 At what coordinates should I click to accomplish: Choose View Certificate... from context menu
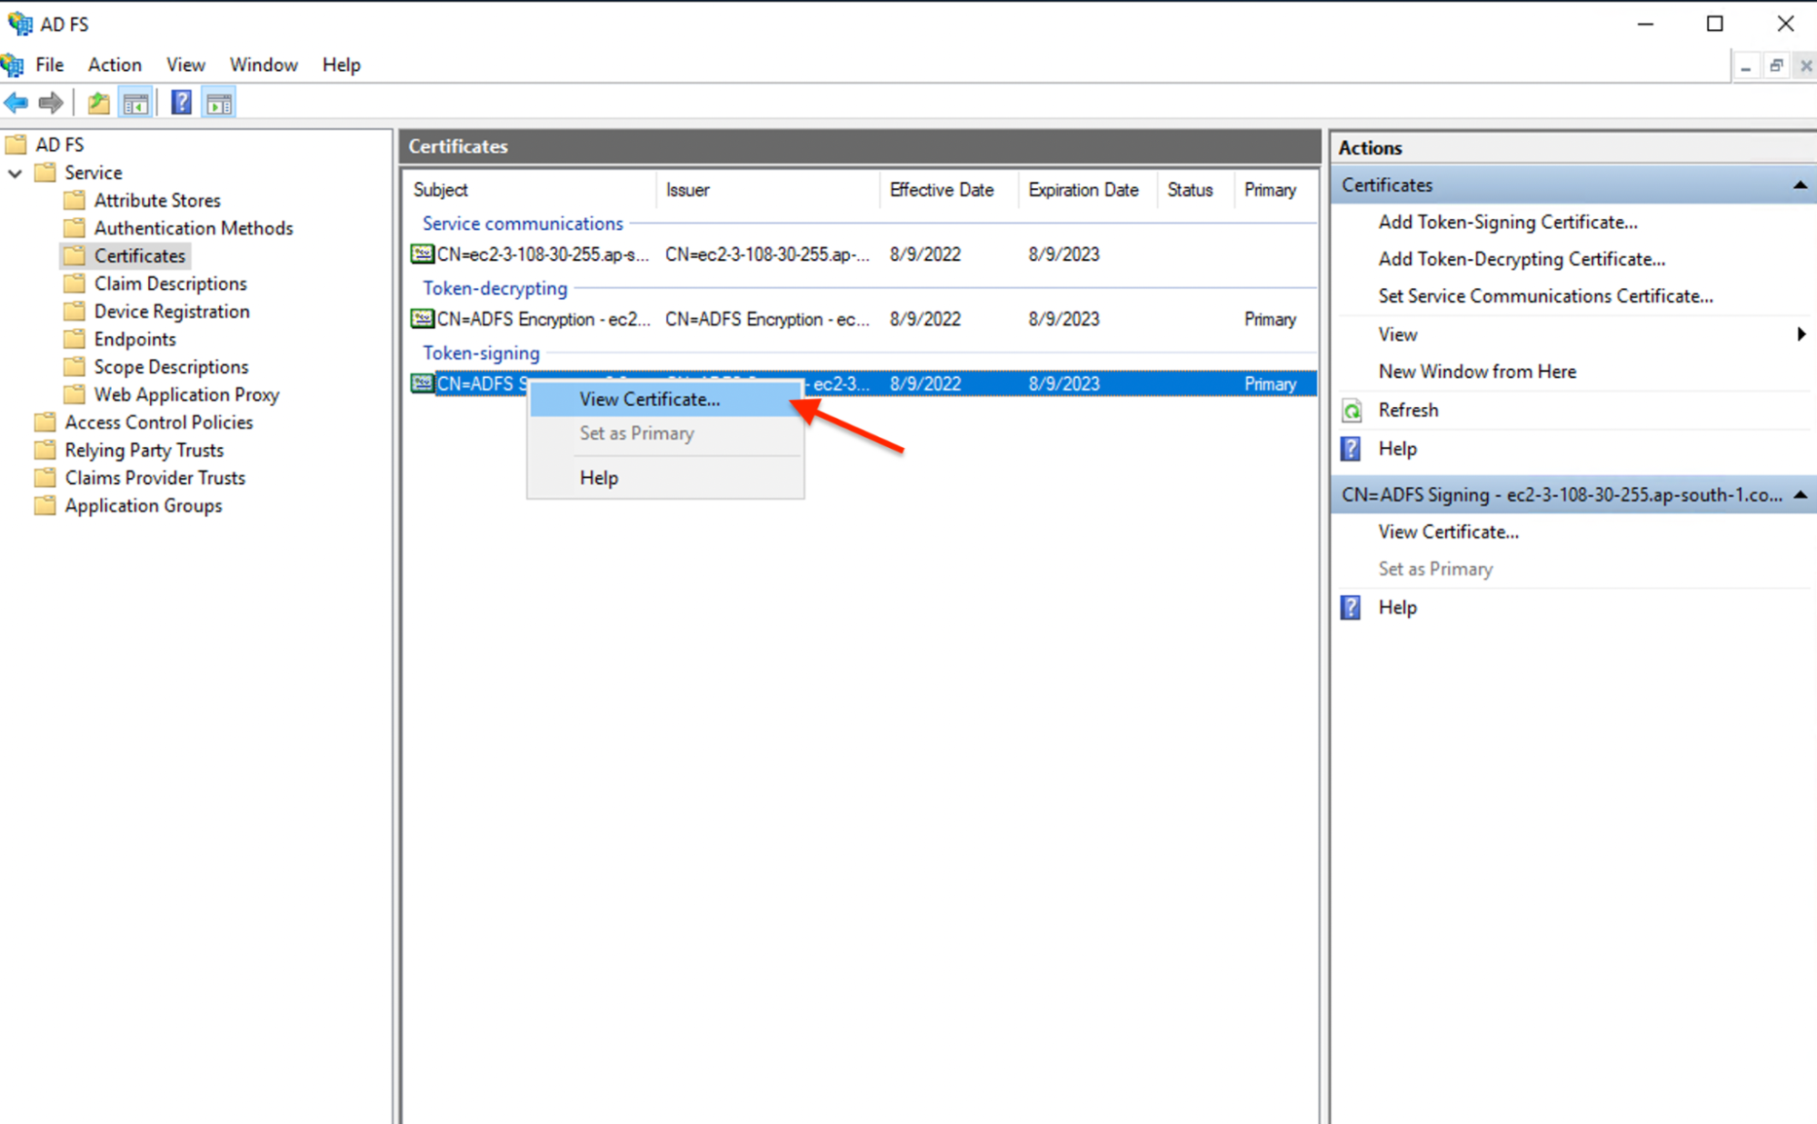tap(649, 400)
